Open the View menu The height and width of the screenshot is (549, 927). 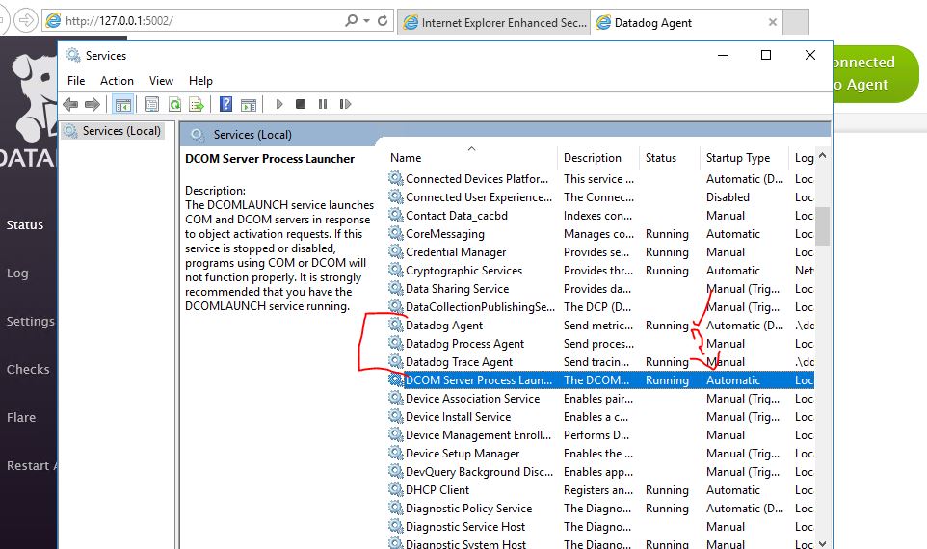[x=161, y=81]
